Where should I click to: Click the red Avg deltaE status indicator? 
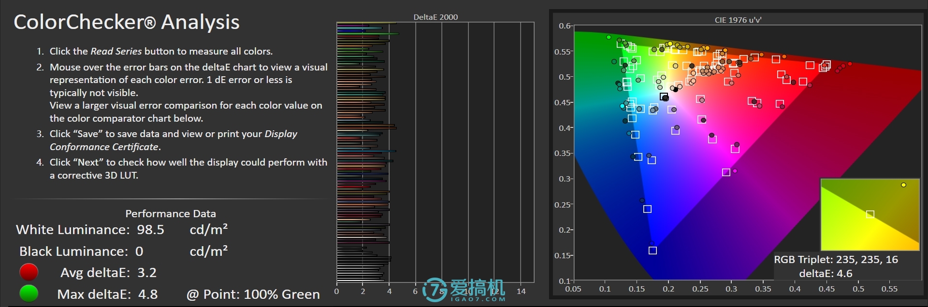[29, 272]
